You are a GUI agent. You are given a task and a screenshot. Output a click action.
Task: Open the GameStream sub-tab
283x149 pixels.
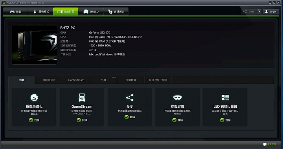pos(76,80)
